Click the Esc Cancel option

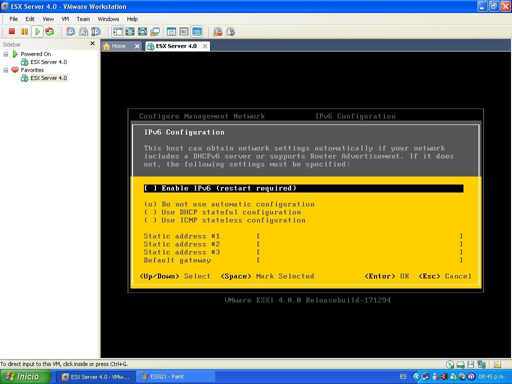[x=445, y=276]
